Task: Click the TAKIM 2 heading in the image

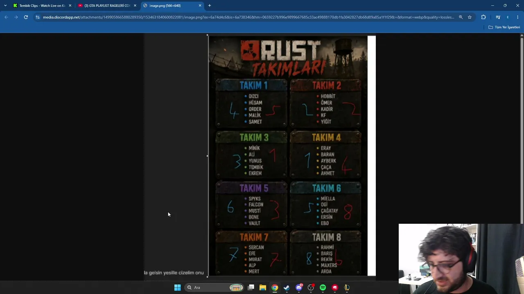Action: (326, 85)
